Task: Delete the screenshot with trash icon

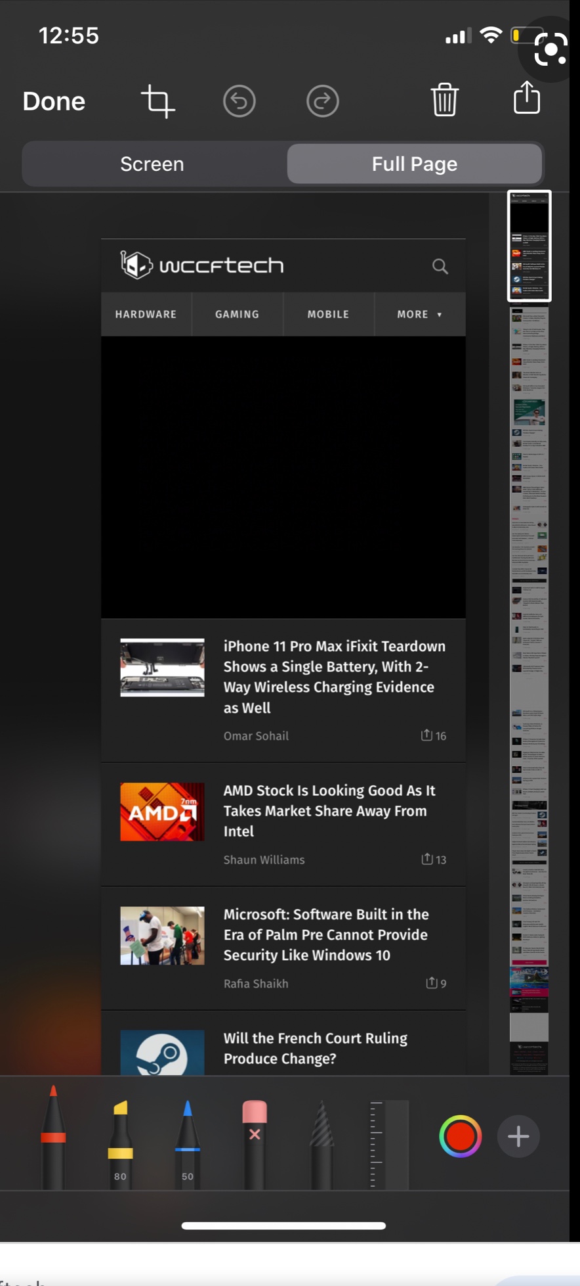Action: (x=444, y=100)
